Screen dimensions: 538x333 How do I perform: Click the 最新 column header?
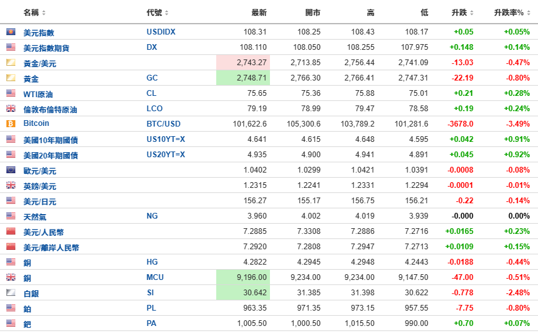point(258,13)
